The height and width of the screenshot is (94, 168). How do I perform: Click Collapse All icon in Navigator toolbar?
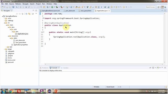point(26,14)
